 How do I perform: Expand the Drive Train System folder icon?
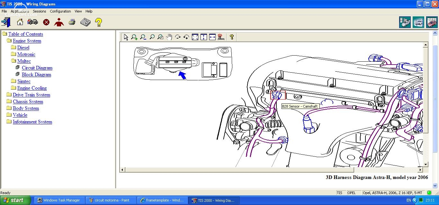pyautogui.click(x=9, y=94)
